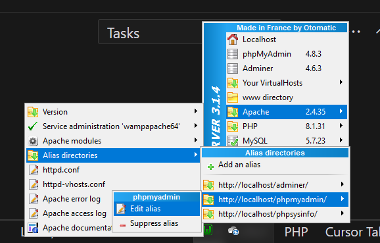Screen dimensions: 380x243
Task: Click the Apache access log file icon
Action: pyautogui.click(x=34, y=213)
